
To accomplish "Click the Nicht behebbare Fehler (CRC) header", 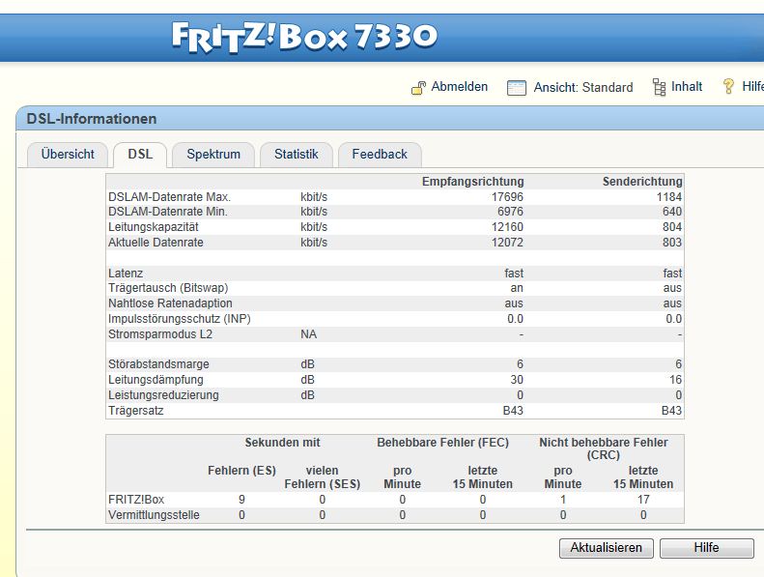I will (x=604, y=448).
